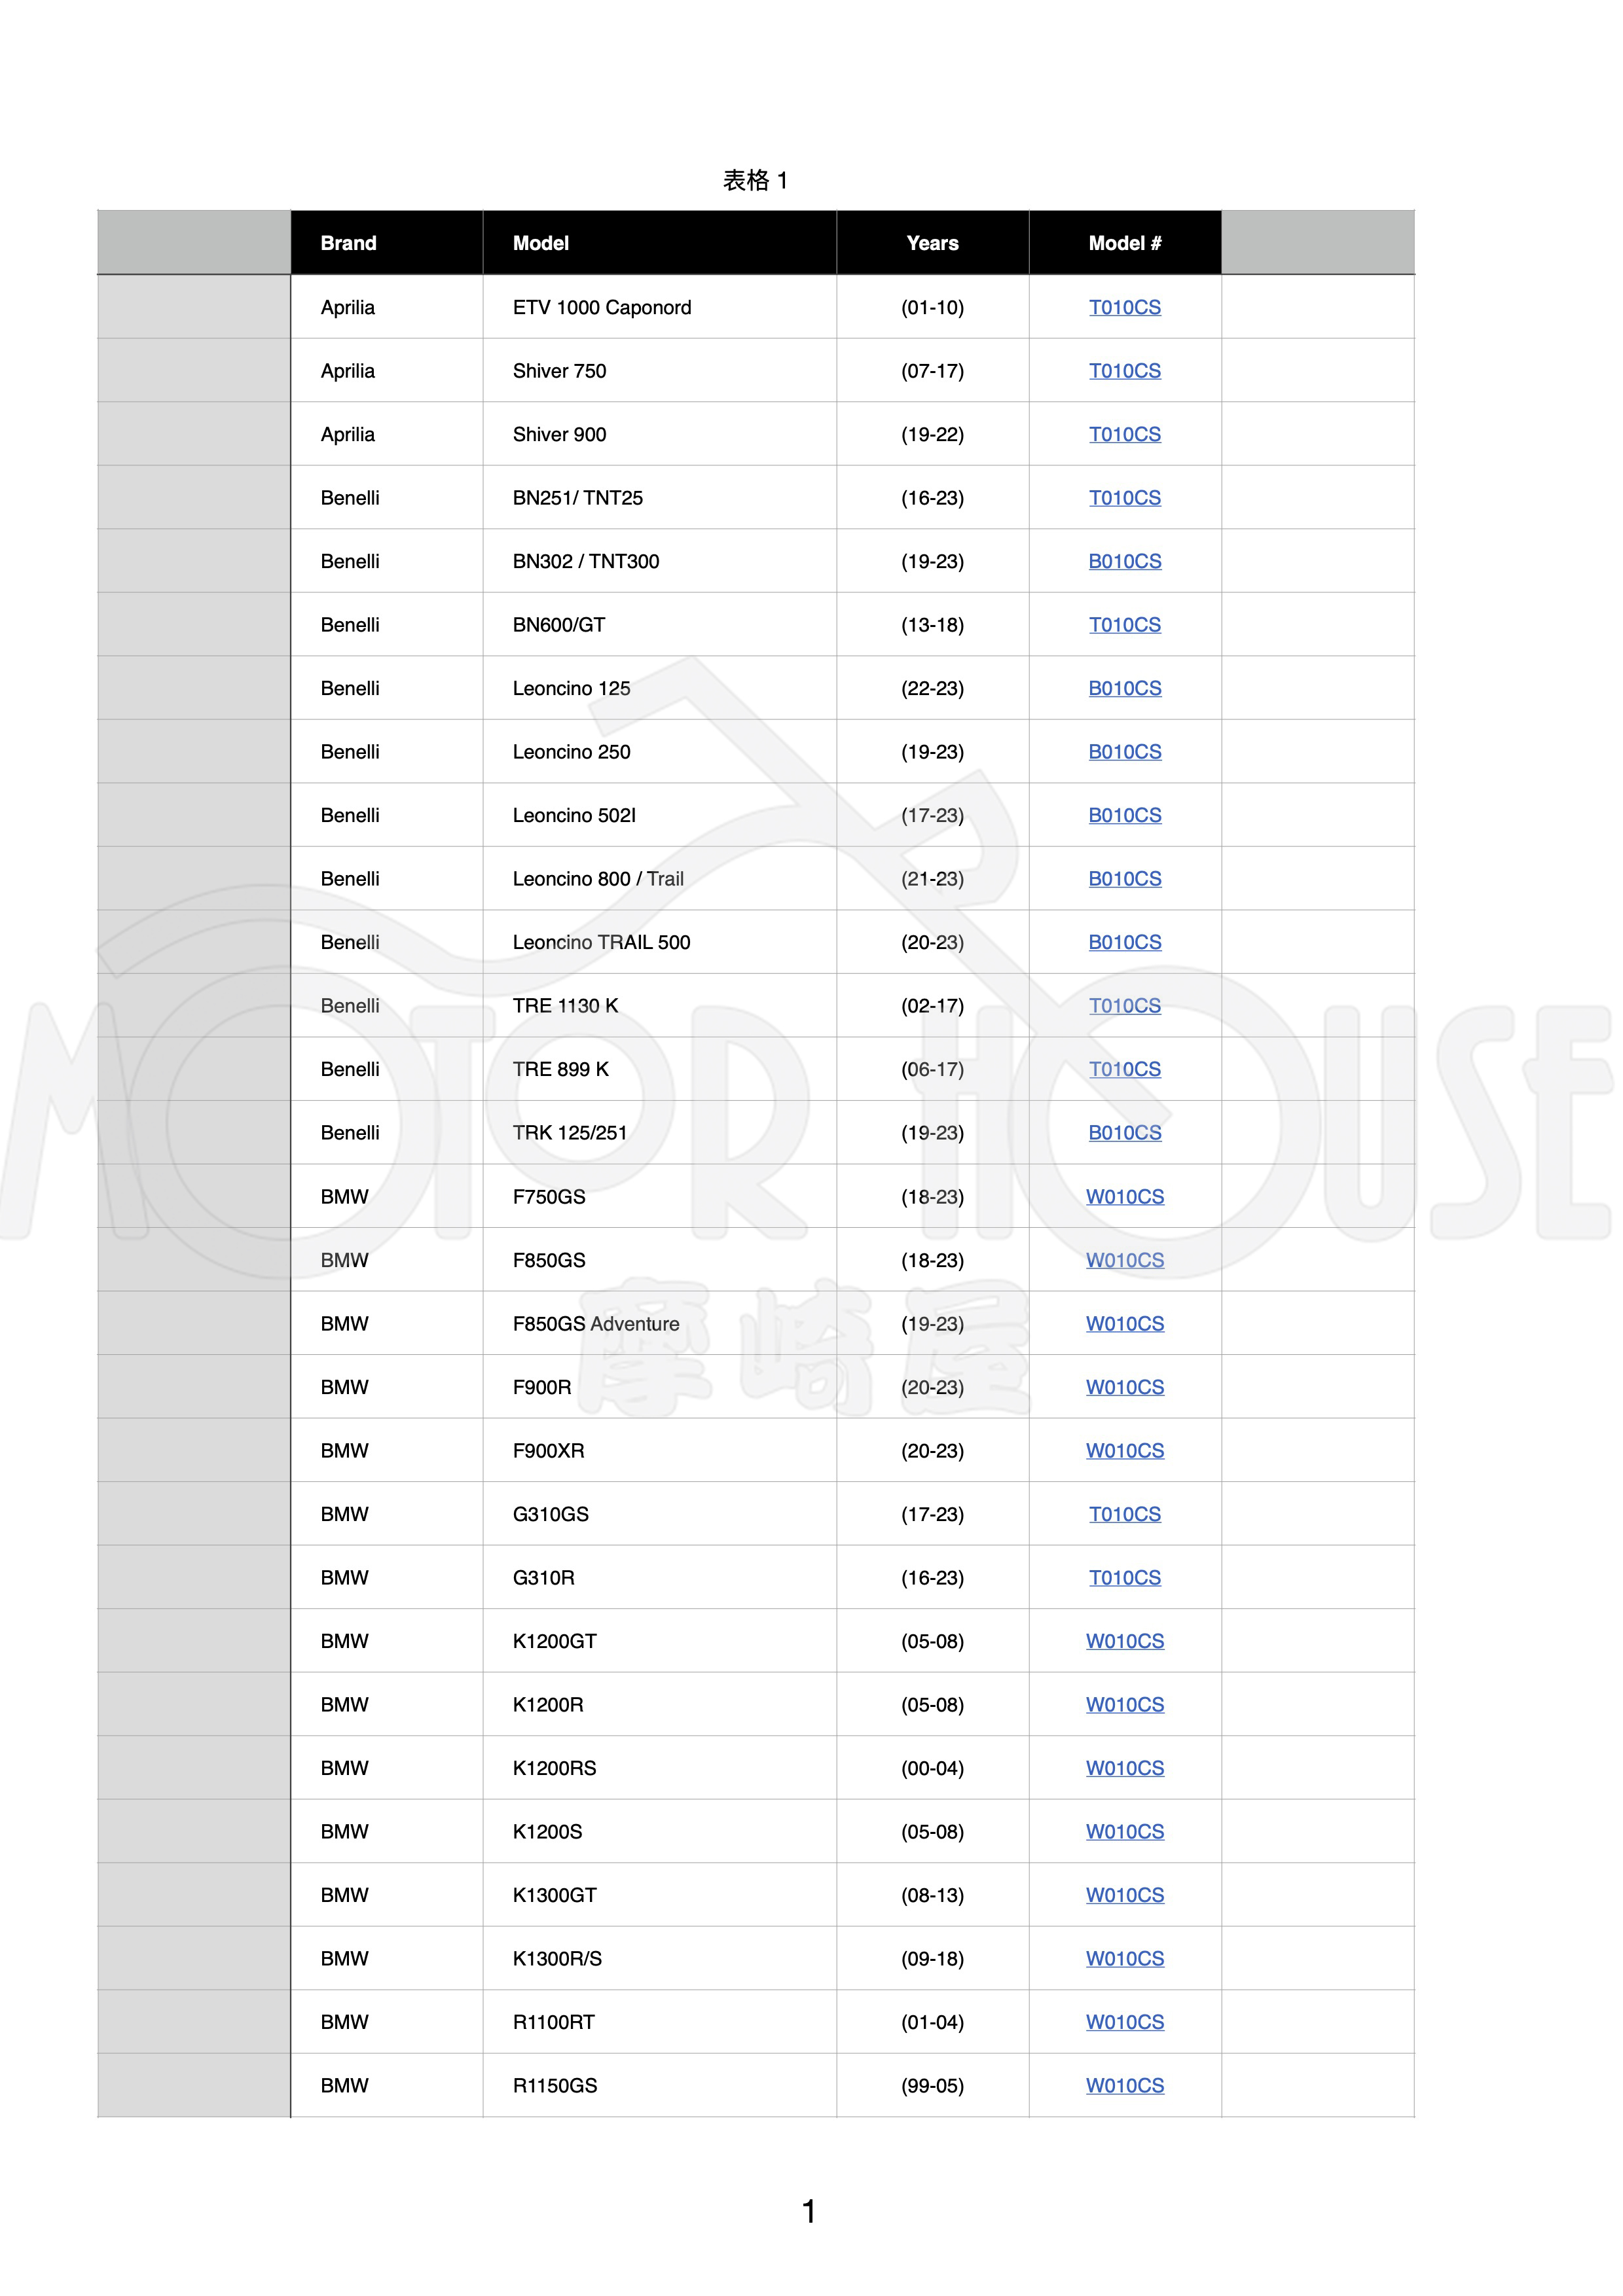Click the T010CS link in the BN600/GT row
Screen dimensions: 1623x2296
(1124, 625)
